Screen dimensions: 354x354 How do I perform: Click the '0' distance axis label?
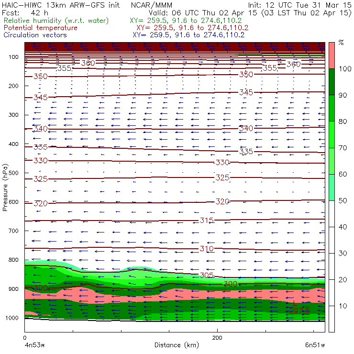click(24, 338)
